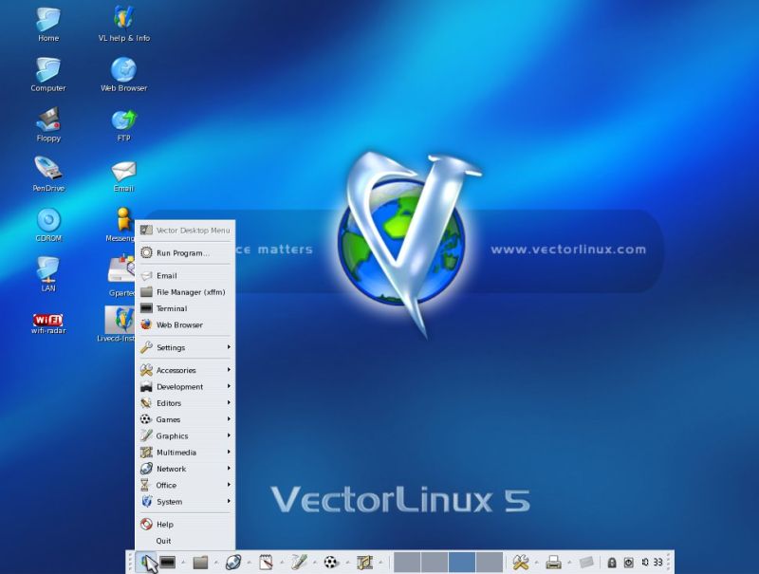Click the padlock screen lock tray icon
Image resolution: width=759 pixels, height=574 pixels.
tap(612, 562)
